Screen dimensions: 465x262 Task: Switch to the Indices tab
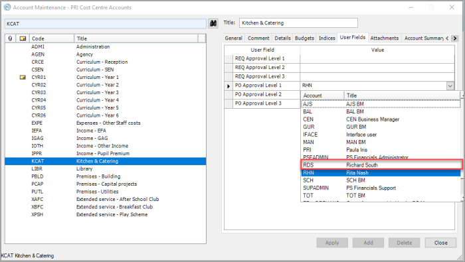[x=327, y=38]
